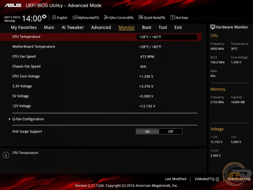Image resolution: width=253 pixels, height=190 pixels.
Task: Click MotherBoard Temperature value +28°C / +82°F
Action: (x=150, y=47)
